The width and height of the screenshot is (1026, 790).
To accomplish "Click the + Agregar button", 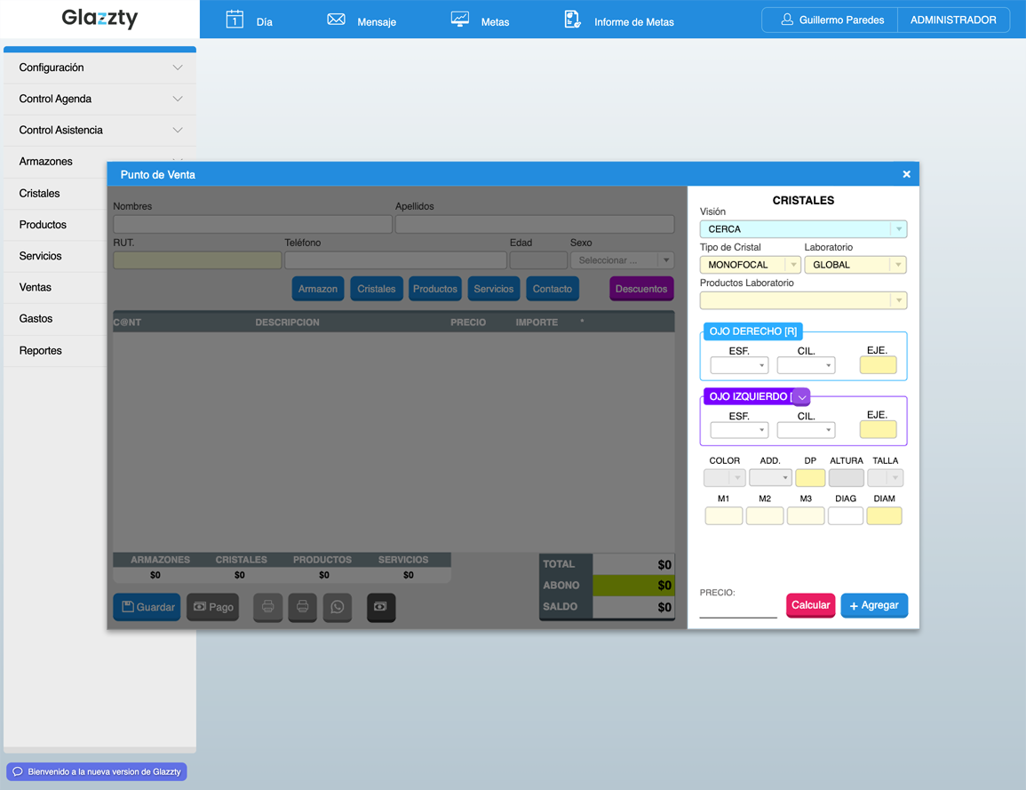I will point(874,605).
